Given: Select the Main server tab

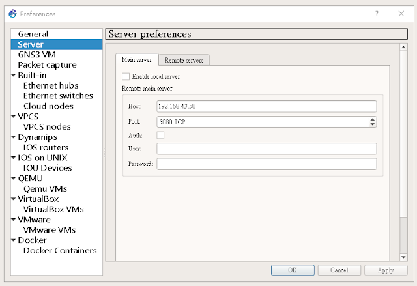Looking at the screenshot, I should click(x=137, y=59).
